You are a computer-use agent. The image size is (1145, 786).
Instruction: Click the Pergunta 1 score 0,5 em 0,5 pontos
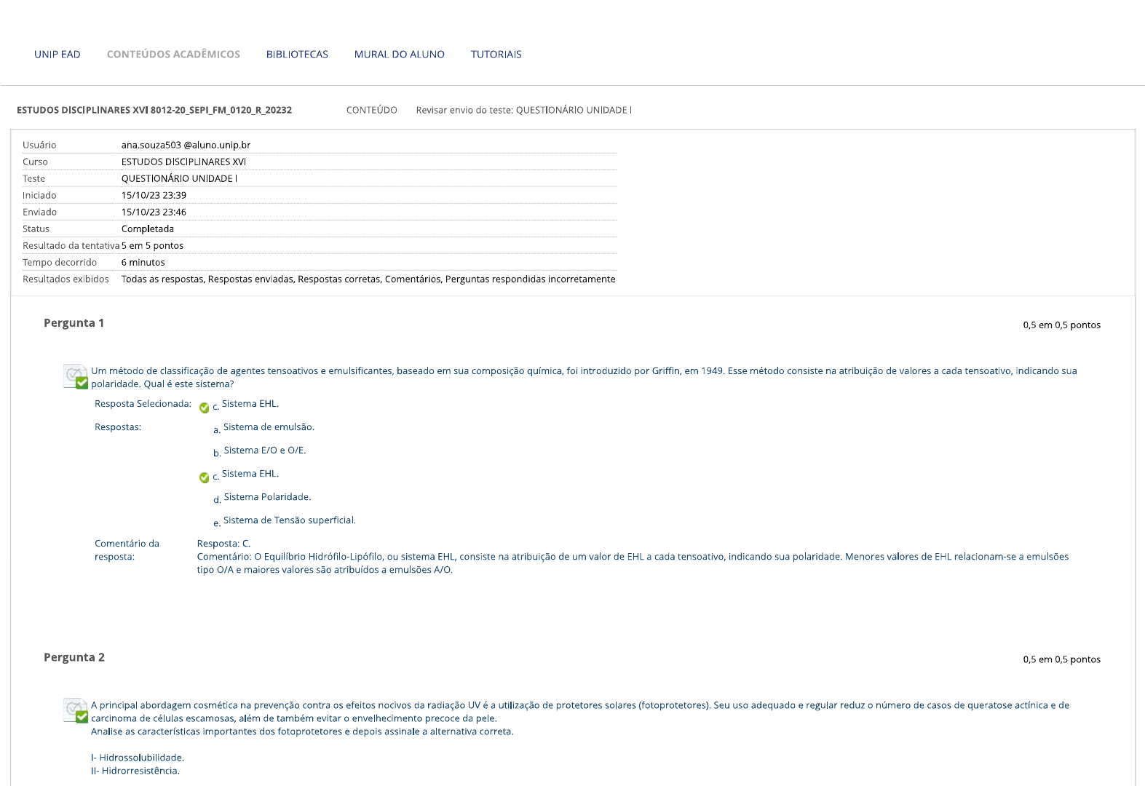coord(1061,325)
